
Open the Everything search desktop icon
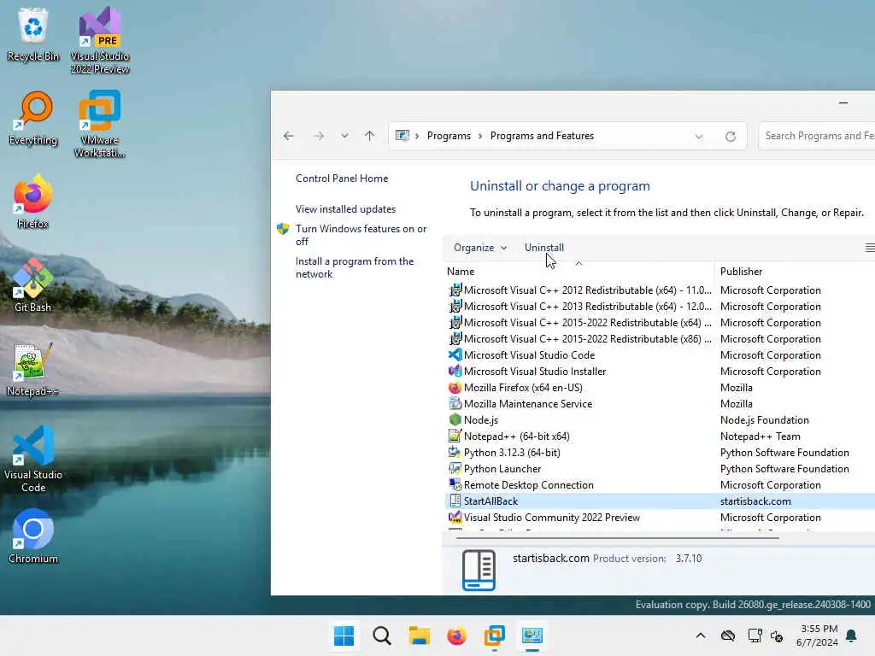pyautogui.click(x=33, y=118)
